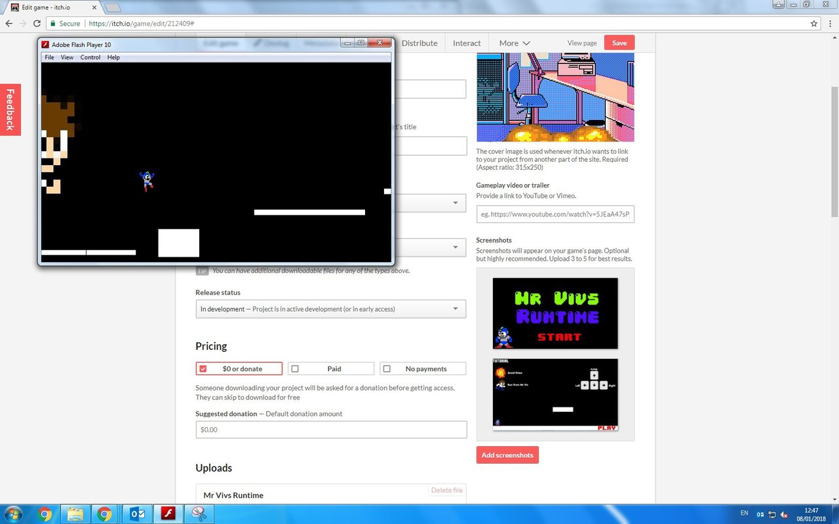Open the View page link

582,43
